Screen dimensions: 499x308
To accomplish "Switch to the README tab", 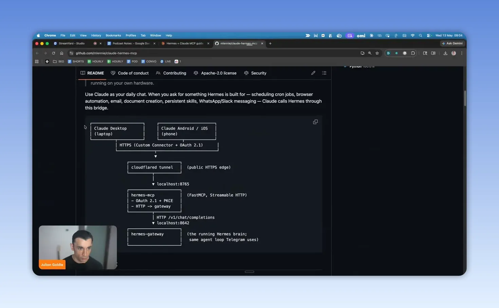I will [x=92, y=73].
